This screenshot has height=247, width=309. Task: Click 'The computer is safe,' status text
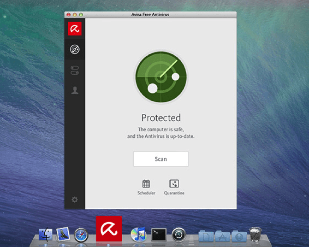tap(161, 129)
